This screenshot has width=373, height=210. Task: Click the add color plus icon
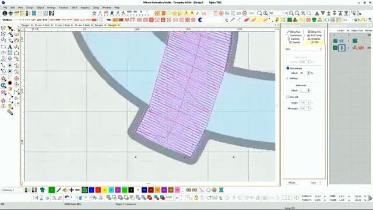tap(71, 190)
